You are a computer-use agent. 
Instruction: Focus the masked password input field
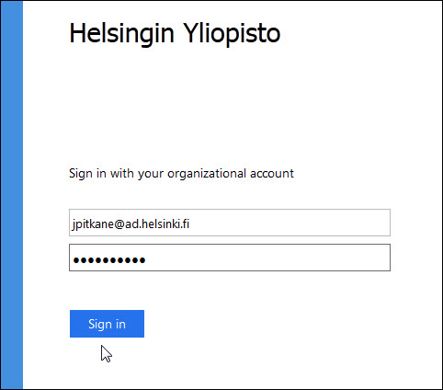[230, 258]
